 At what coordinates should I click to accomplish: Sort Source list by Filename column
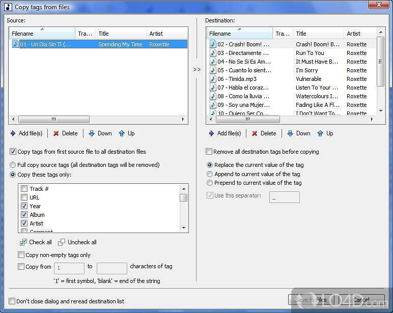tap(42, 33)
